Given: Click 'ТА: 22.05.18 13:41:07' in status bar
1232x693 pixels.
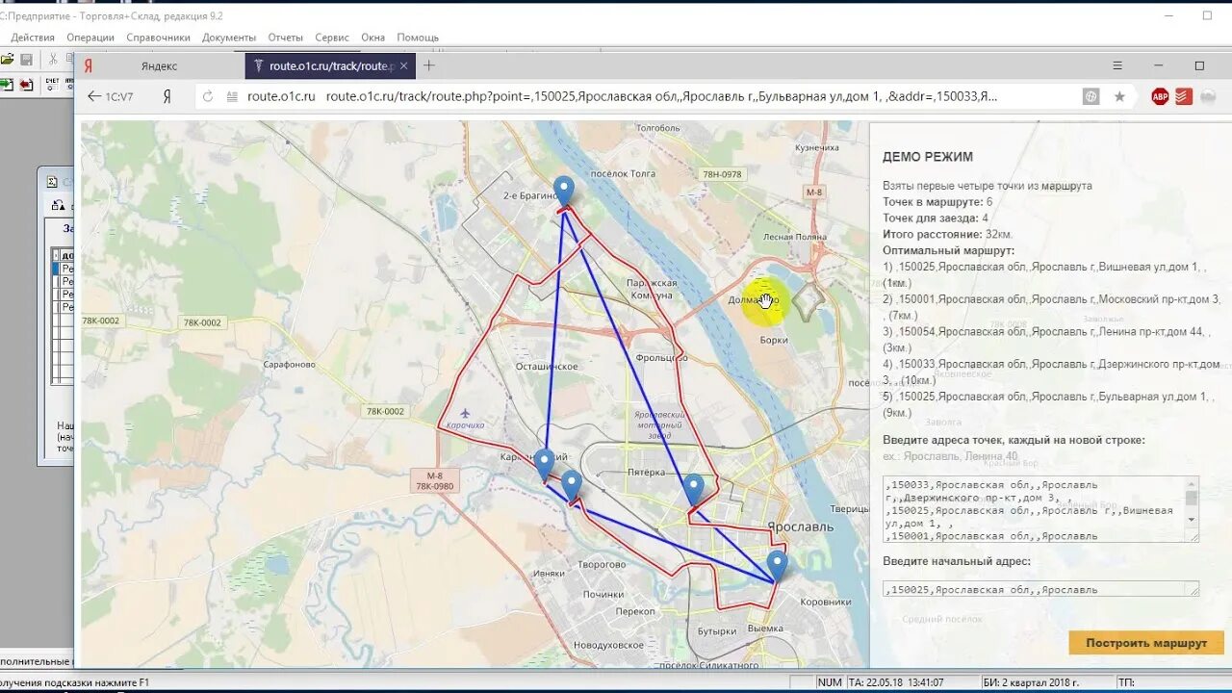Looking at the screenshot, I should [896, 682].
